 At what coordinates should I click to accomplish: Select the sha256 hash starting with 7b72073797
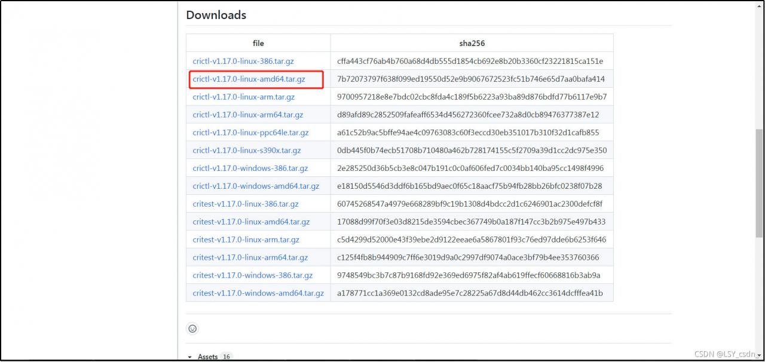[471, 79]
